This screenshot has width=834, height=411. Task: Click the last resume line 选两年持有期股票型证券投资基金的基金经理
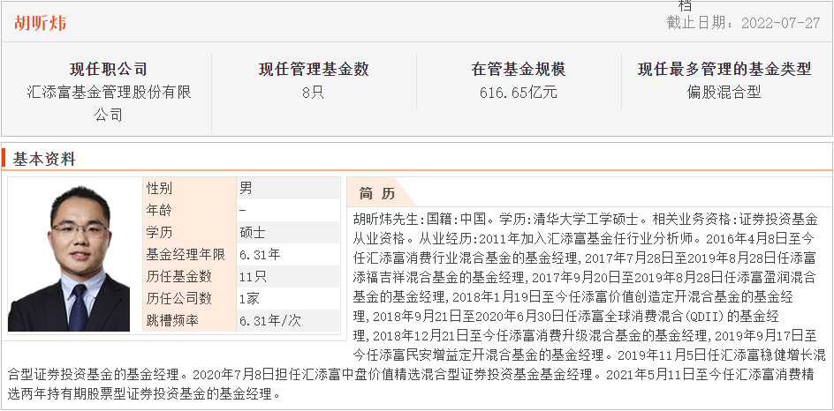coord(144,394)
